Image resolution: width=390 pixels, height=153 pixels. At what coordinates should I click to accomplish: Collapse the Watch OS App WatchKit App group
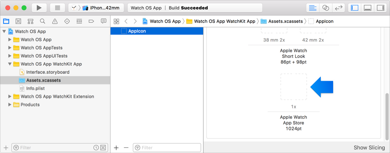[10, 64]
